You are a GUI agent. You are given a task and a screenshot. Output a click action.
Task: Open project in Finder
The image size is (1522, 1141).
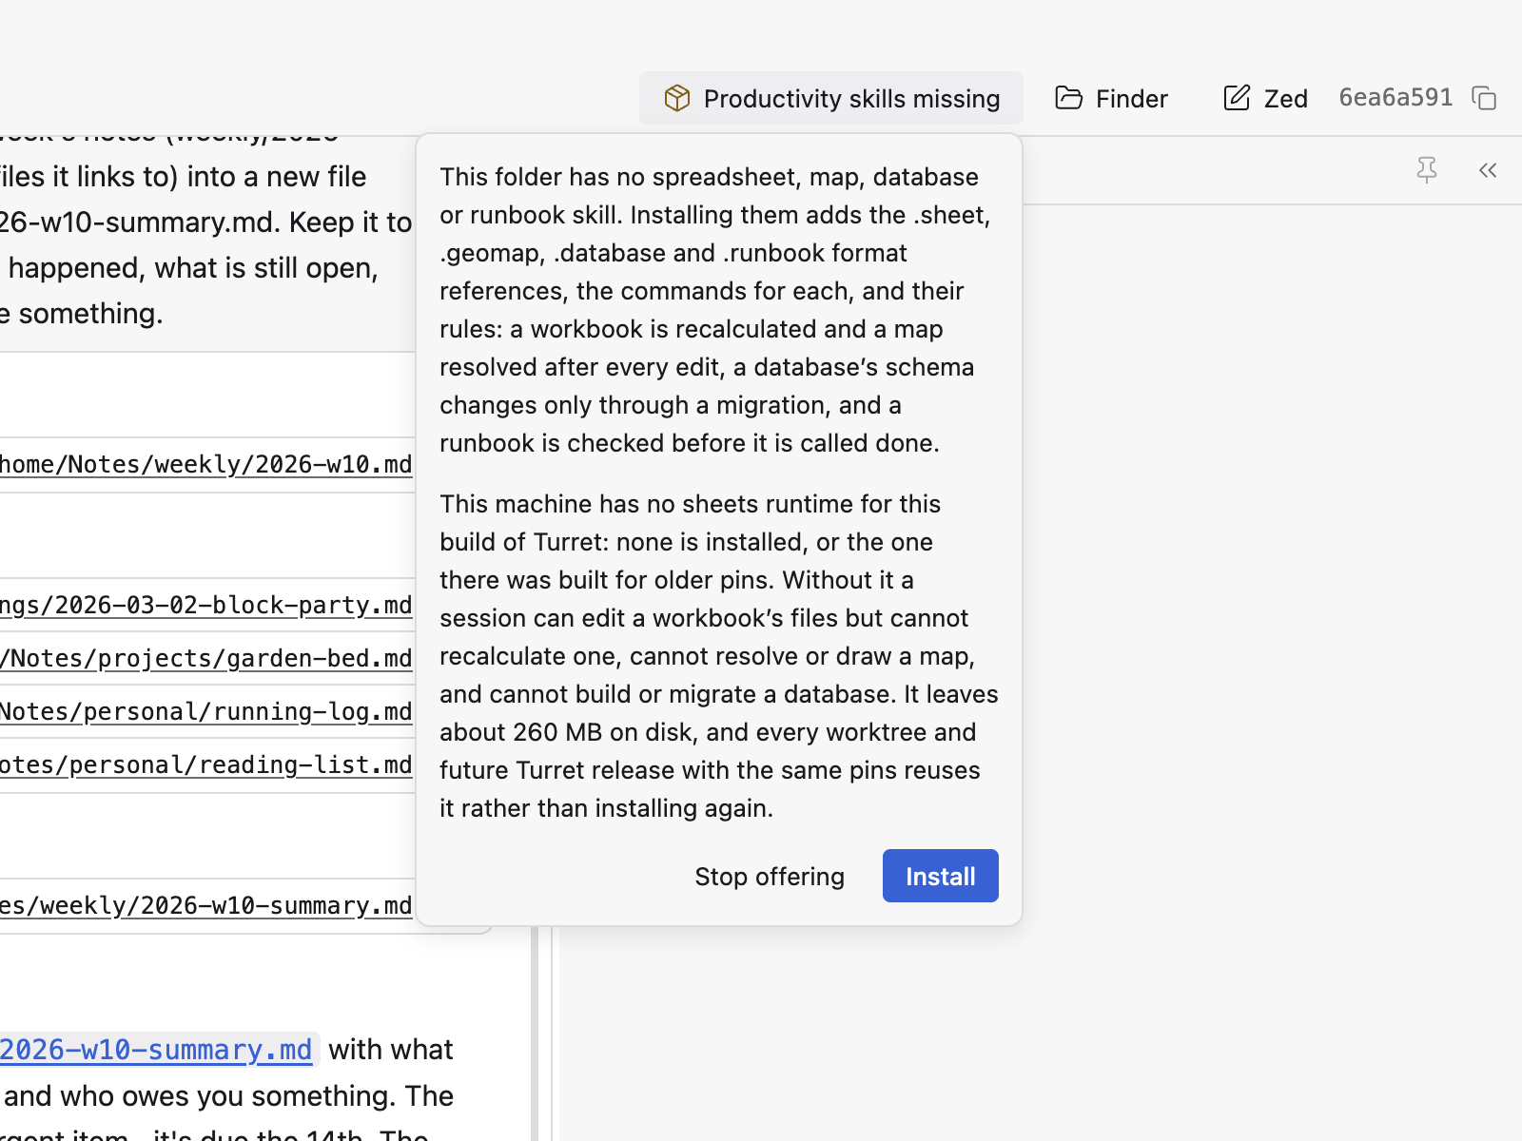[1111, 98]
